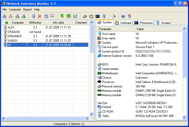Open the Screen tab
189x127 pixels.
[163, 23]
